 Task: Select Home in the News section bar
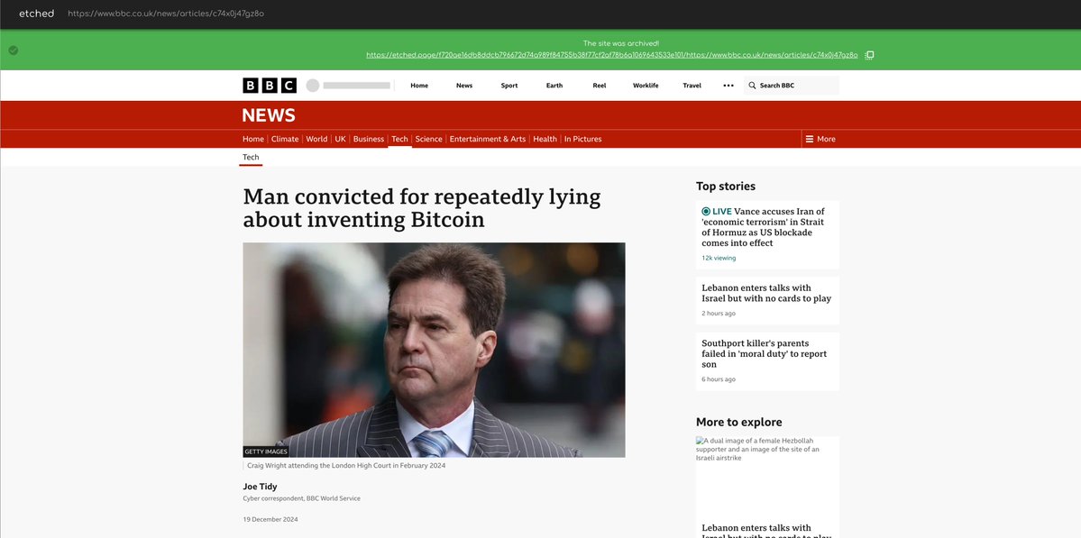click(253, 139)
